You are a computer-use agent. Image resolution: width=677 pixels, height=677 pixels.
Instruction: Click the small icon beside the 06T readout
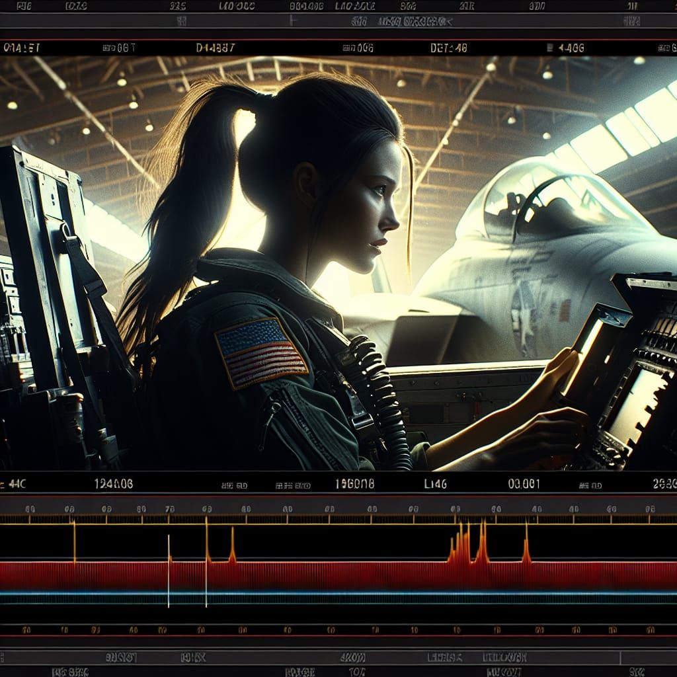pos(105,48)
